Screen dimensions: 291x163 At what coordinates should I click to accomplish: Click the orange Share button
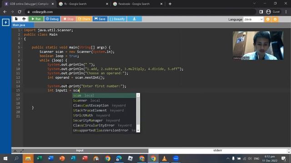pos(84,19)
